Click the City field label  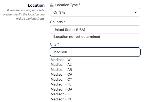[x=54, y=44]
